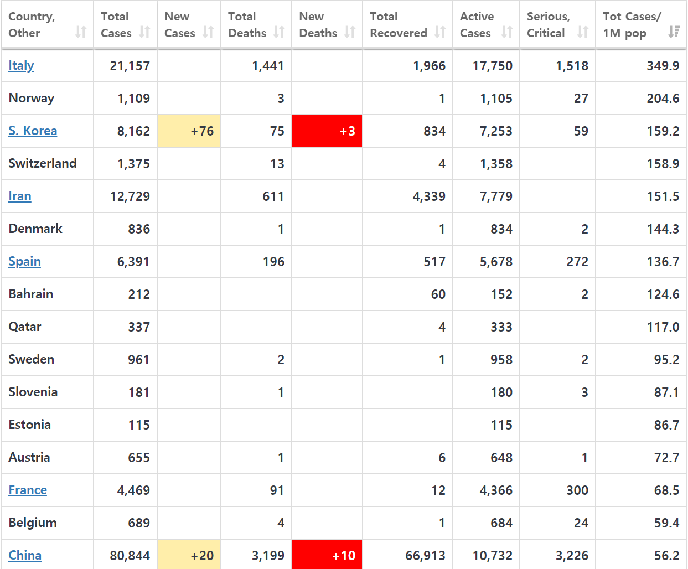Click the 'Total Deaths' column header text
The image size is (688, 569).
(x=247, y=25)
